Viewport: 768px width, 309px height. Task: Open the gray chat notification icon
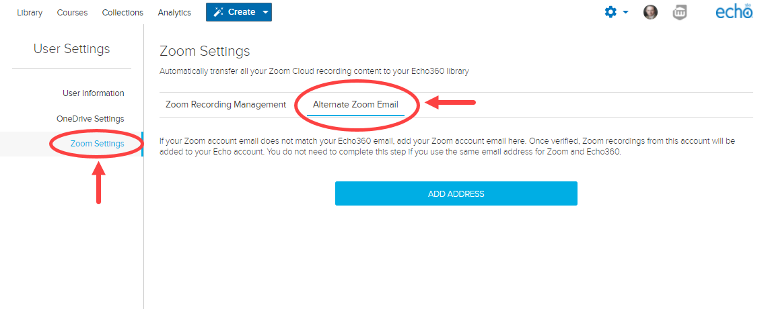click(679, 12)
